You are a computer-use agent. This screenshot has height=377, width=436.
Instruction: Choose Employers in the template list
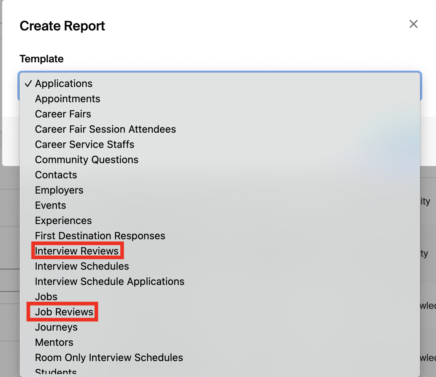tap(220, 190)
